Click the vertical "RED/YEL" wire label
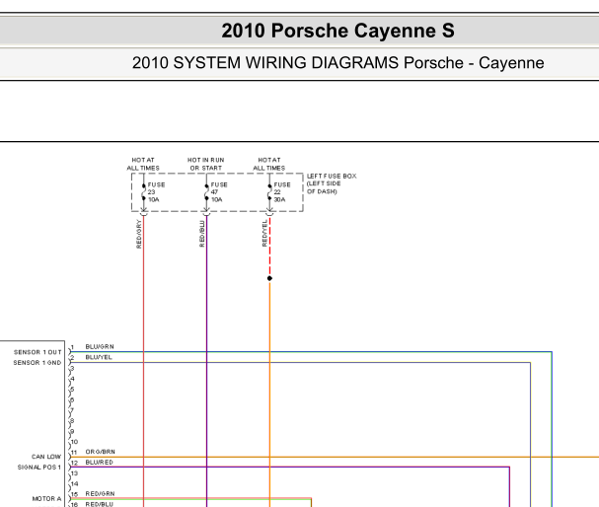The width and height of the screenshot is (599, 507). coord(264,233)
